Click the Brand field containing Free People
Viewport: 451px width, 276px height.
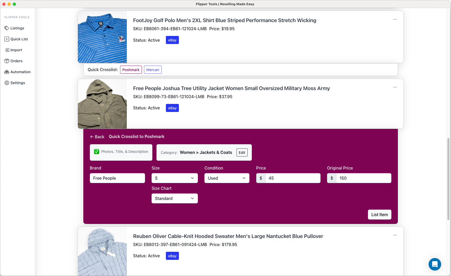coord(117,178)
